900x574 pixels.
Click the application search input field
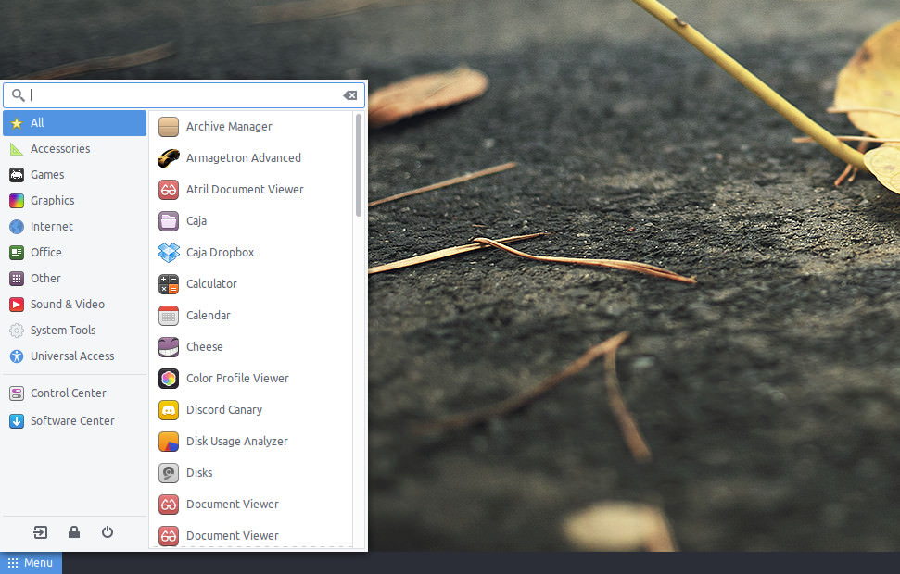coord(184,95)
